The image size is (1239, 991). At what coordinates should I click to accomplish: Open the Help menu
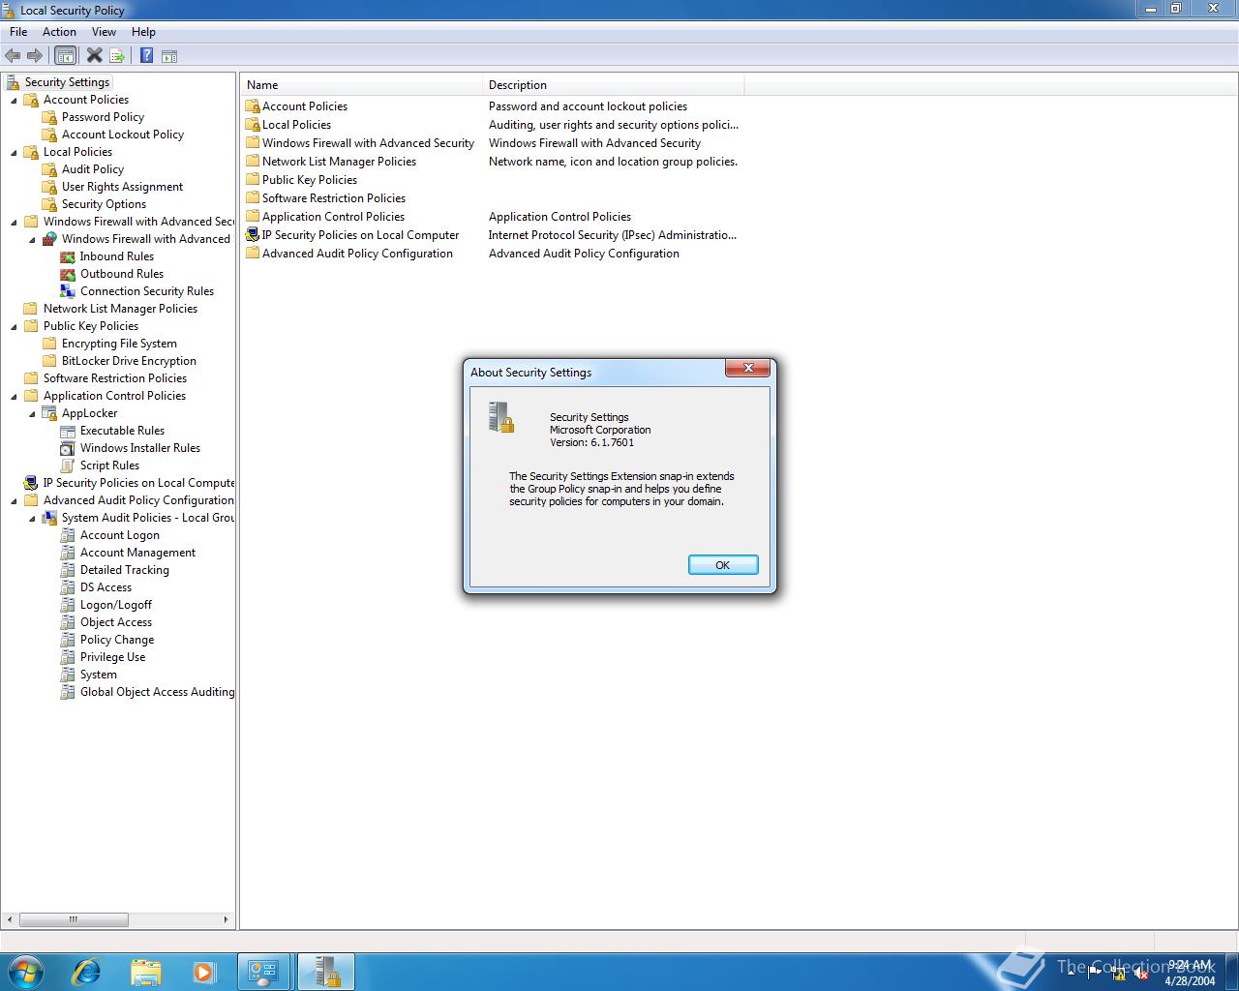pos(143,32)
